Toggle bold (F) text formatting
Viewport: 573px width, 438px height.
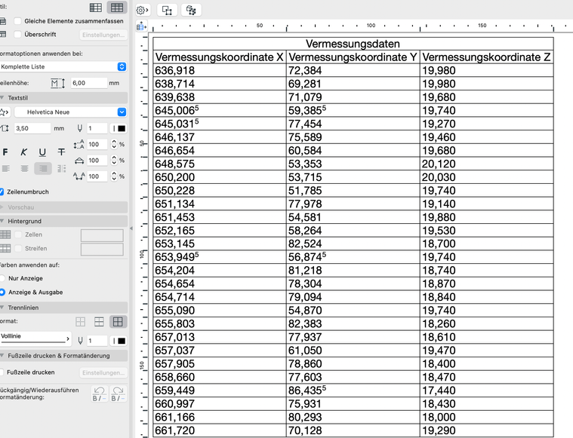tap(5, 152)
